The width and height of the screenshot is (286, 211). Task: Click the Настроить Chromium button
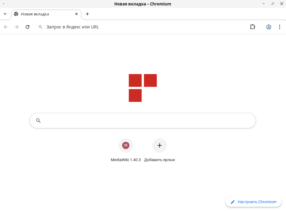[253, 202]
